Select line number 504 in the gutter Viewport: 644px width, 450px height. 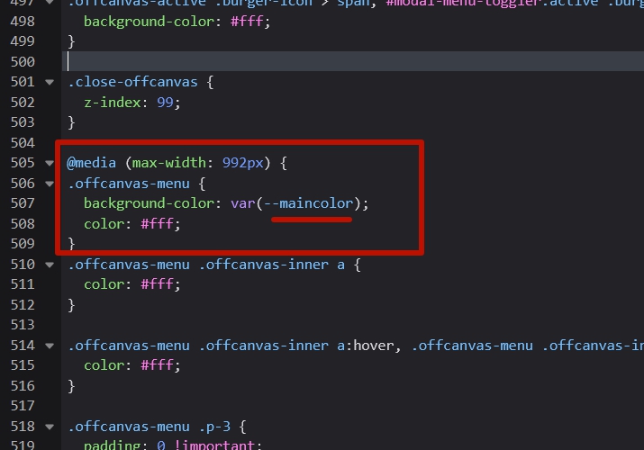(20, 143)
